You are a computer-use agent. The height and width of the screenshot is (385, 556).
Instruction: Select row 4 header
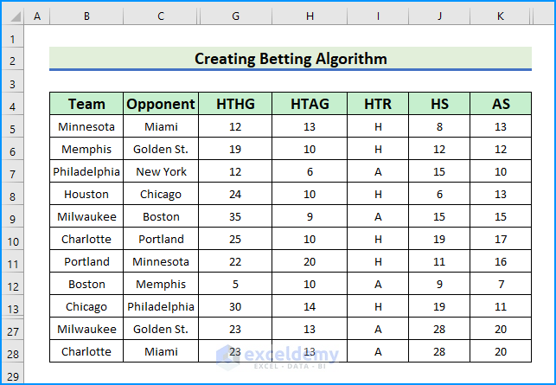[12, 105]
